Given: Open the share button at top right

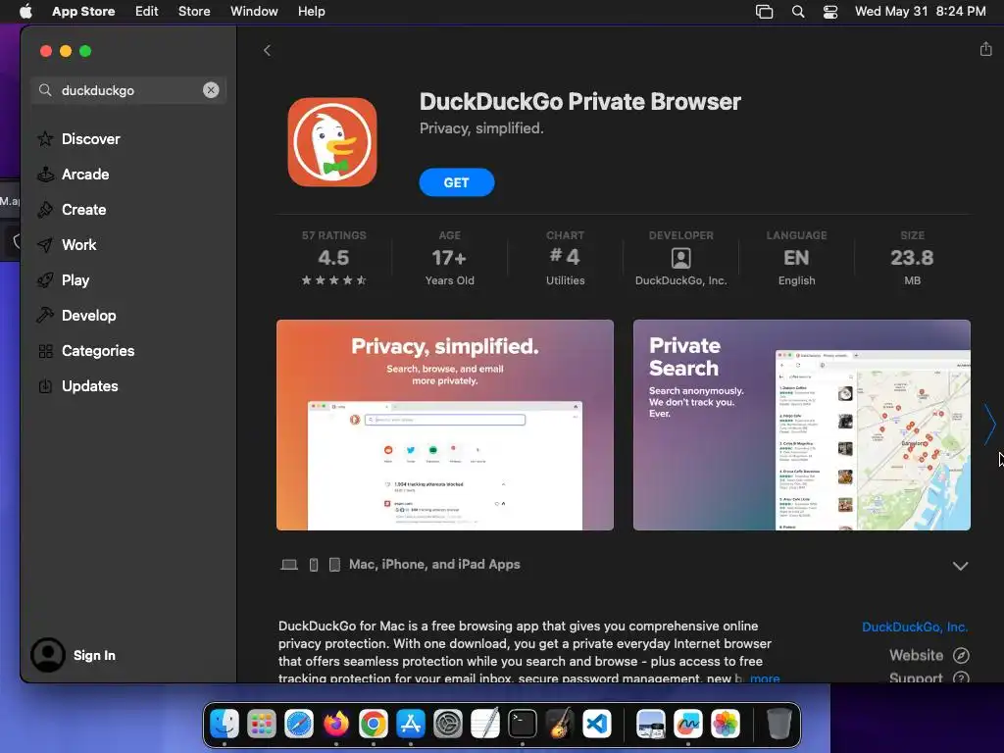Looking at the screenshot, I should [x=985, y=49].
